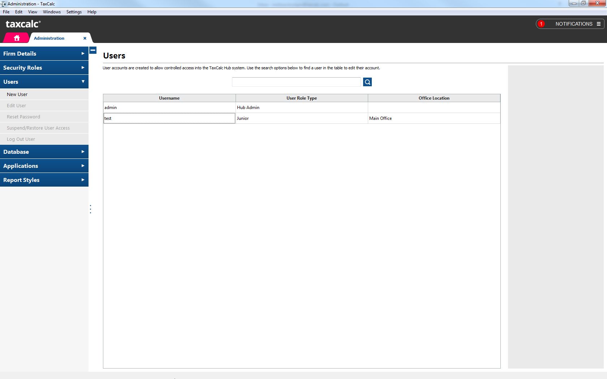Close the Administration tab

pyautogui.click(x=85, y=38)
